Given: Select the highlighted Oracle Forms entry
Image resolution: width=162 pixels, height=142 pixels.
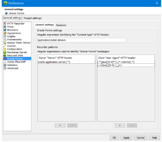Looking at the screenshot, I should coord(17,59).
